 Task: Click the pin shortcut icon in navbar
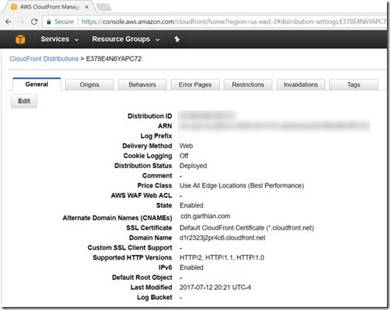(177, 40)
